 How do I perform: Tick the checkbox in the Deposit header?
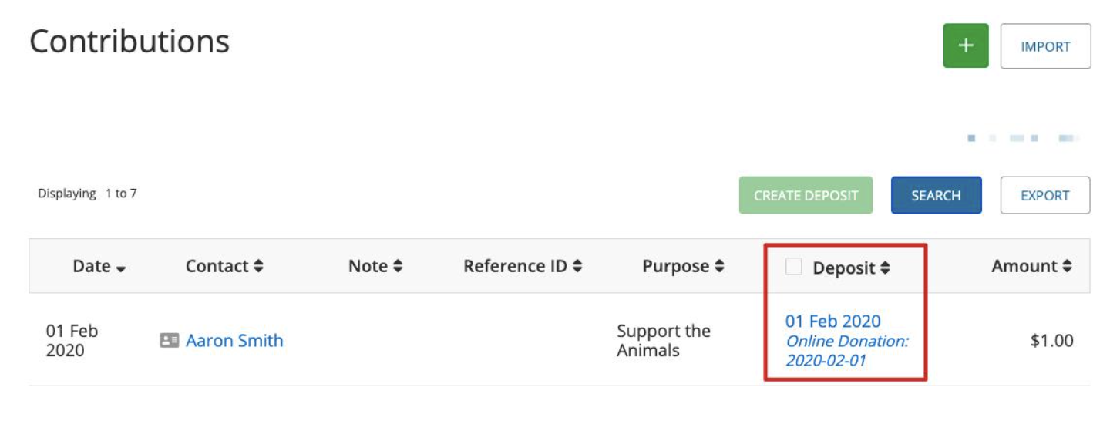click(x=794, y=267)
